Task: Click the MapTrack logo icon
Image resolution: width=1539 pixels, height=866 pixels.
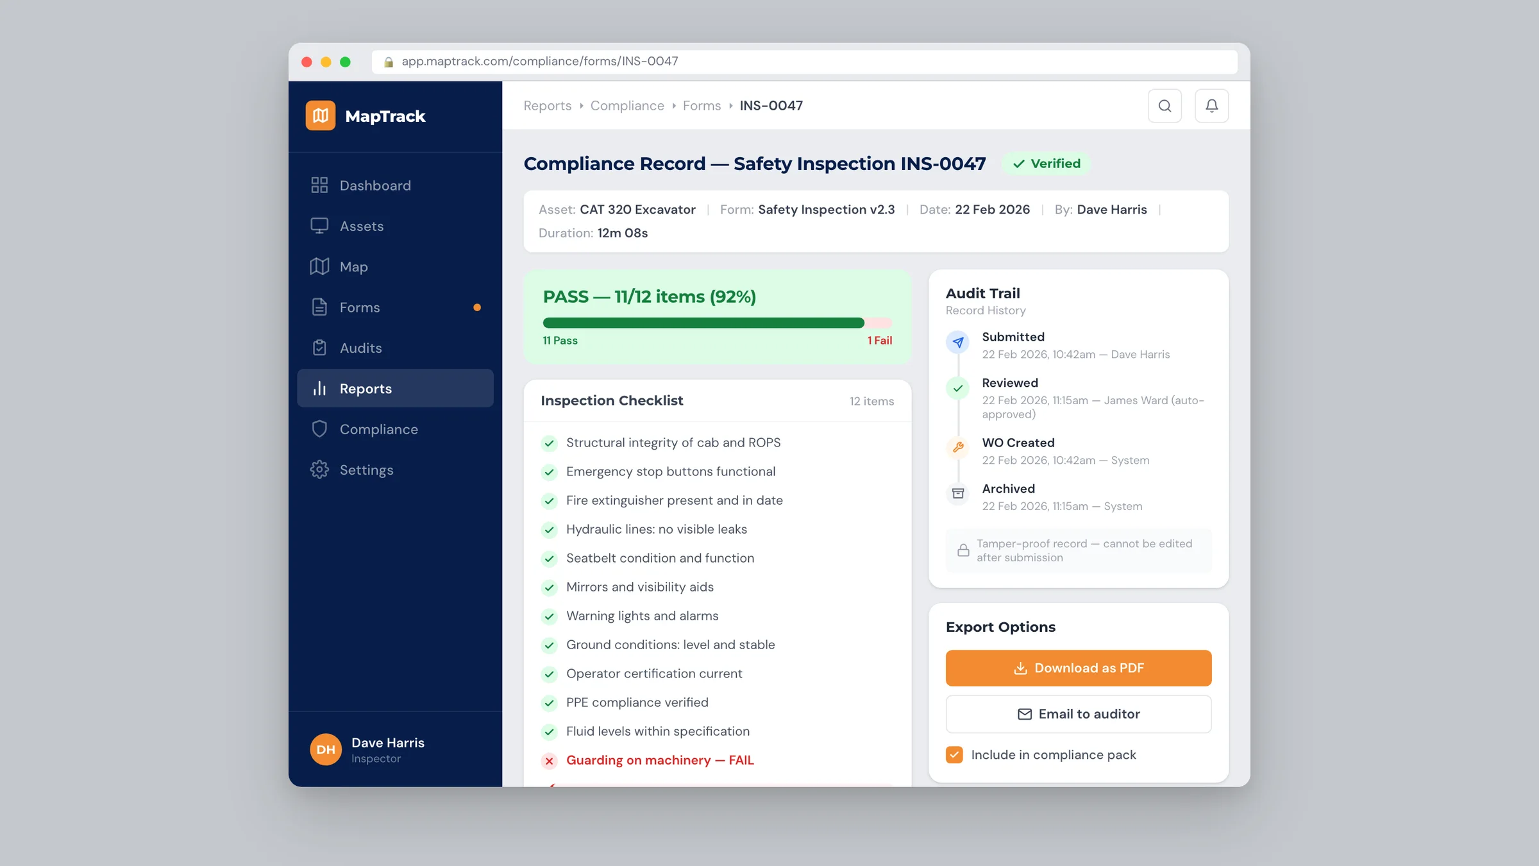Action: pyautogui.click(x=320, y=115)
